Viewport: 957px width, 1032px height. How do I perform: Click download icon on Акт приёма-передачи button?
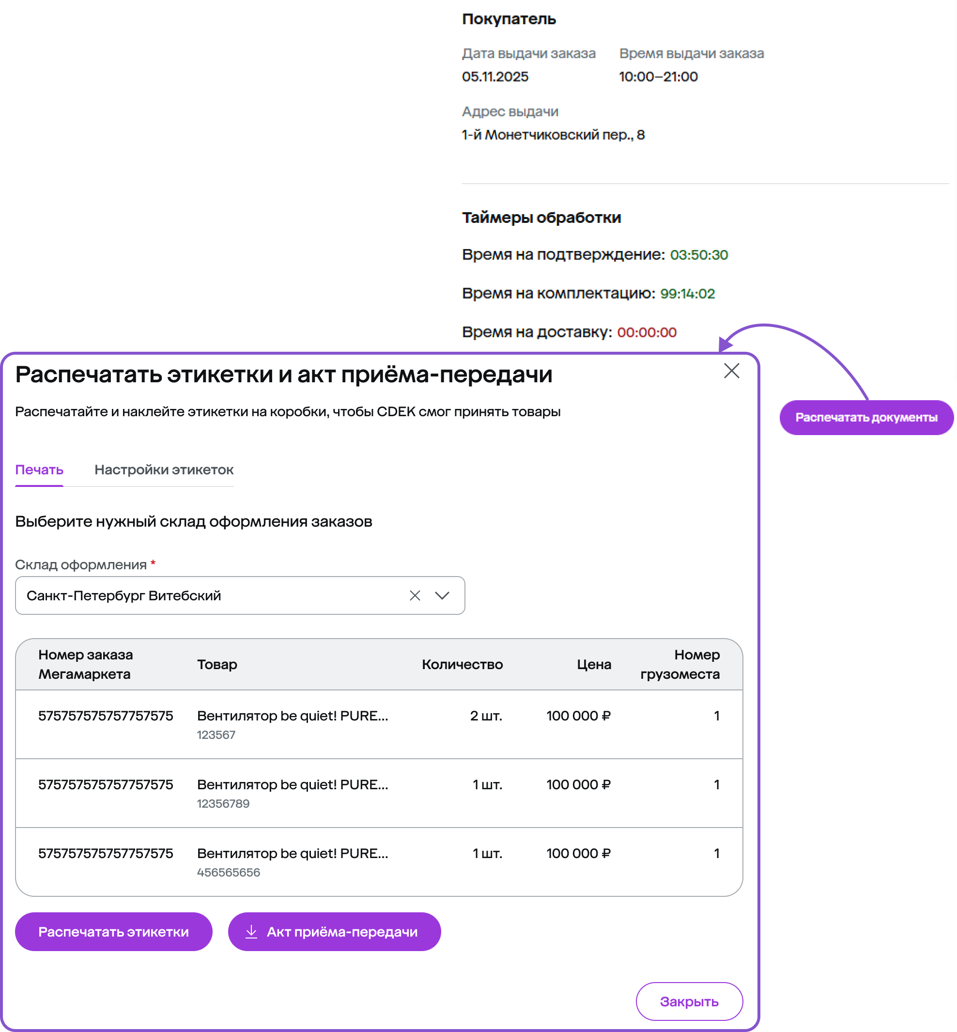tap(251, 932)
